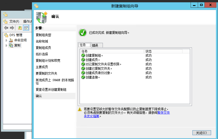Select the 创建成员身份对象。 task row
Image resolution: width=218 pixels, height=139 pixels.
tap(135, 73)
